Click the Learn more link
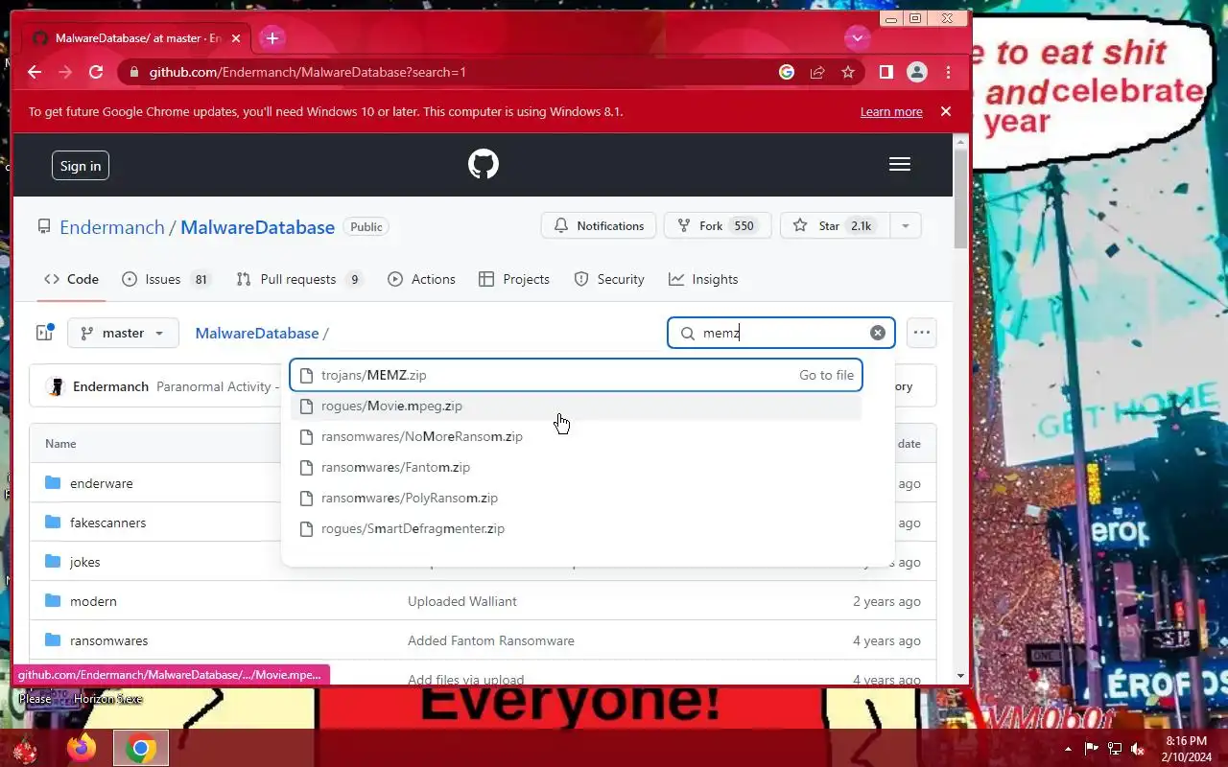 [x=891, y=112]
